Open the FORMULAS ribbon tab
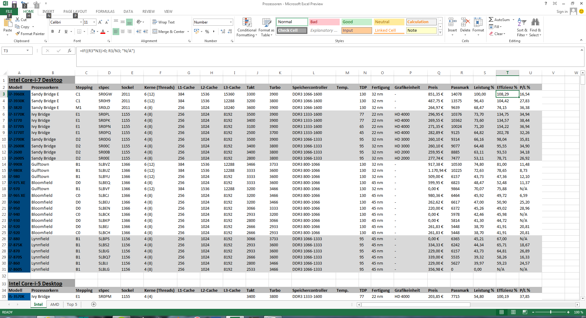Screen dimensions: 586x318 click(x=105, y=12)
